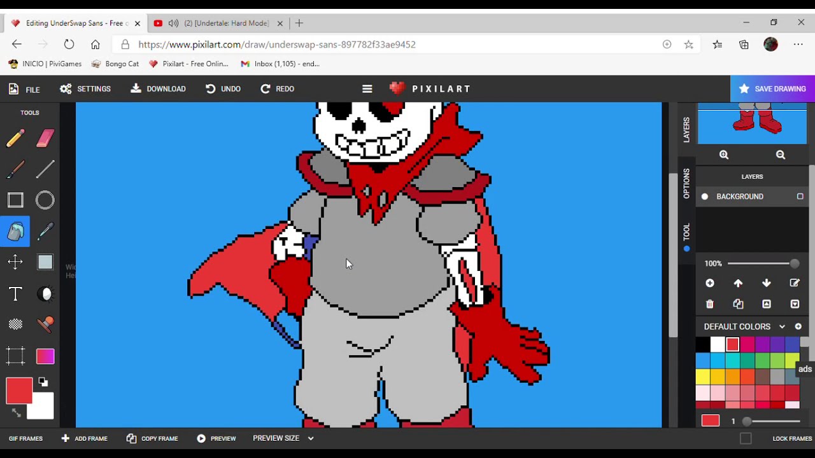Open the SETTINGS menu
The width and height of the screenshot is (815, 458).
pyautogui.click(x=85, y=89)
